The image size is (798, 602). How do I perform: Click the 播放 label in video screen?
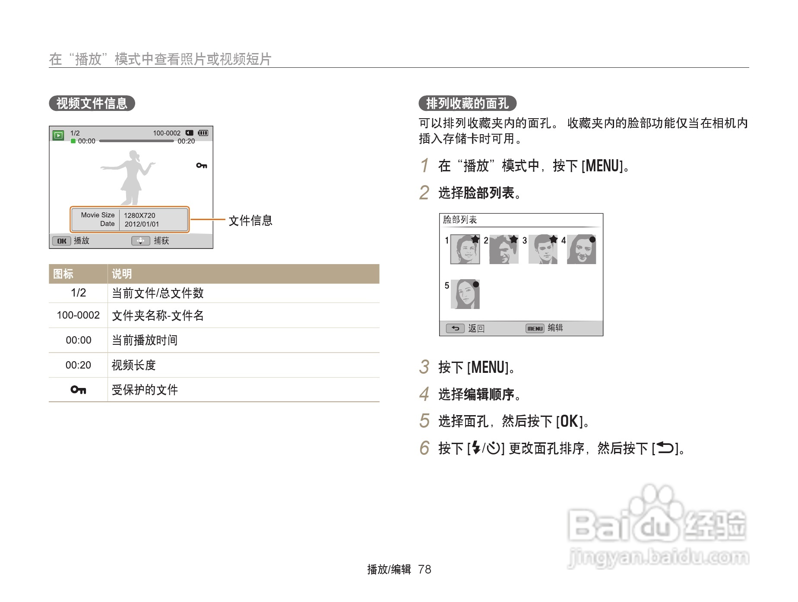pyautogui.click(x=82, y=241)
